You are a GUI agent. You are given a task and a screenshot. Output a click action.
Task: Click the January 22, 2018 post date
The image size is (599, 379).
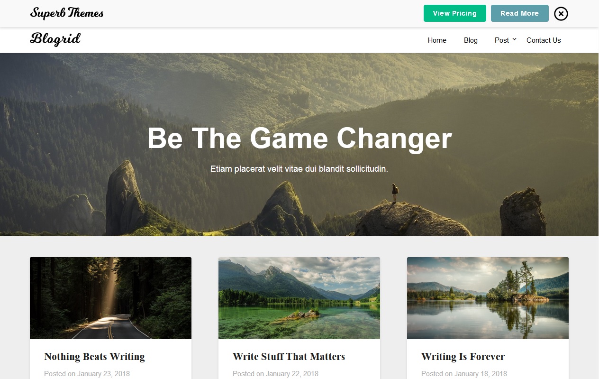[292, 374]
